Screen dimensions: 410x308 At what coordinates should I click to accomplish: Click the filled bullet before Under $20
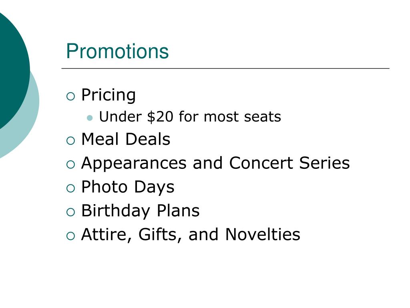90,118
